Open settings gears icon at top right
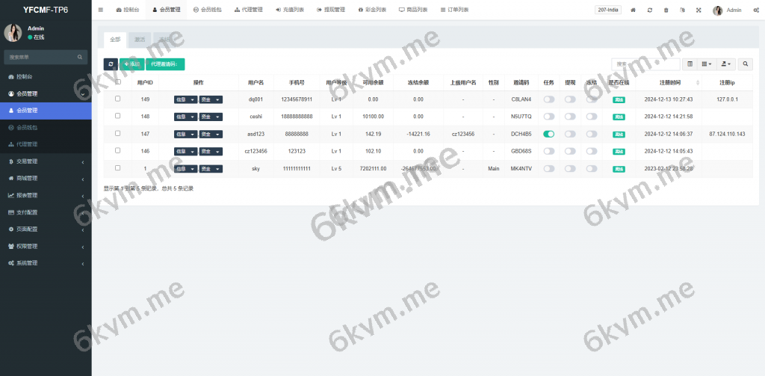765x376 pixels. [x=756, y=10]
